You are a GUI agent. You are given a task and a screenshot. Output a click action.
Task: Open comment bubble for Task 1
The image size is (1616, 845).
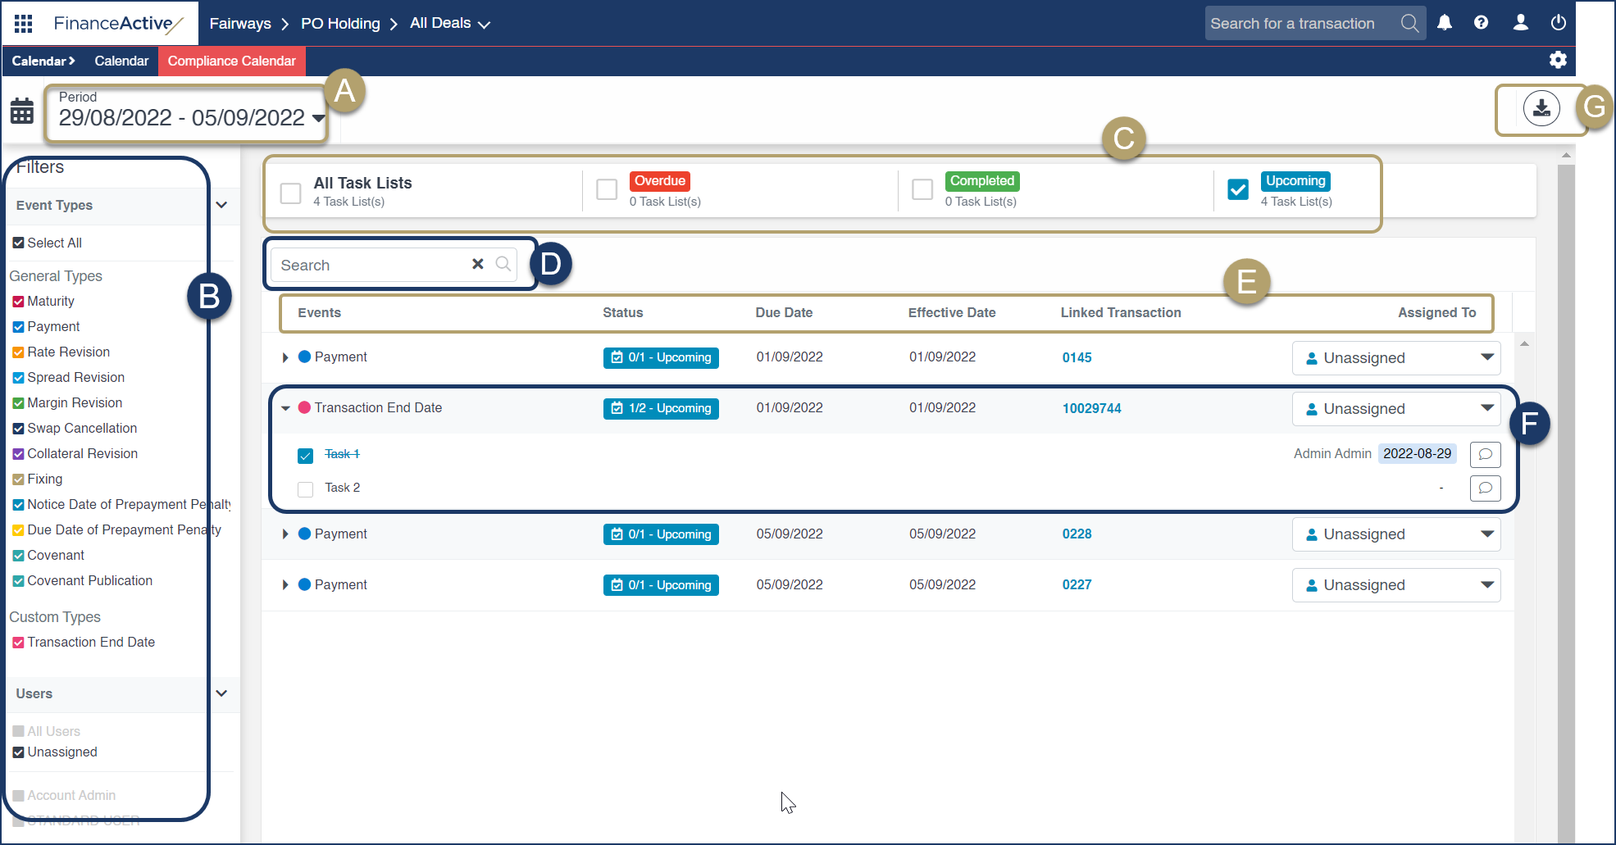point(1485,454)
